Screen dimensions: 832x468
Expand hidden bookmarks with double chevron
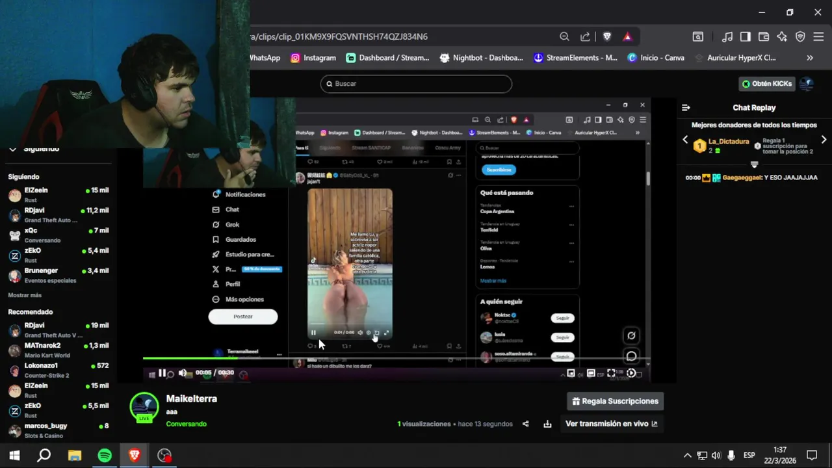pyautogui.click(x=810, y=58)
